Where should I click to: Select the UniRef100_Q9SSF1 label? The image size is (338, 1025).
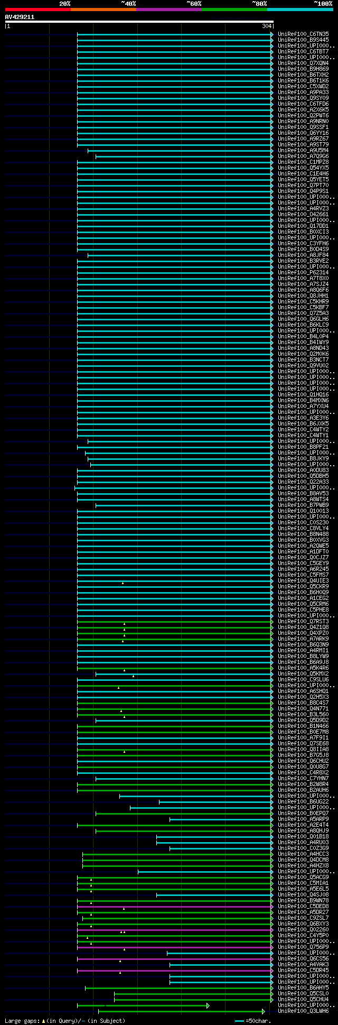pos(303,127)
